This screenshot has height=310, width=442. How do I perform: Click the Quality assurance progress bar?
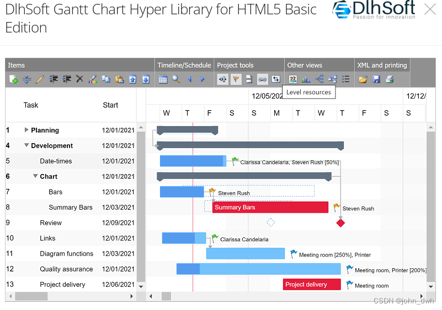tap(258, 269)
